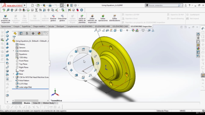Click the Buscar comandos search field
Viewport: 205px width, 115px height.
pyautogui.click(x=163, y=5)
